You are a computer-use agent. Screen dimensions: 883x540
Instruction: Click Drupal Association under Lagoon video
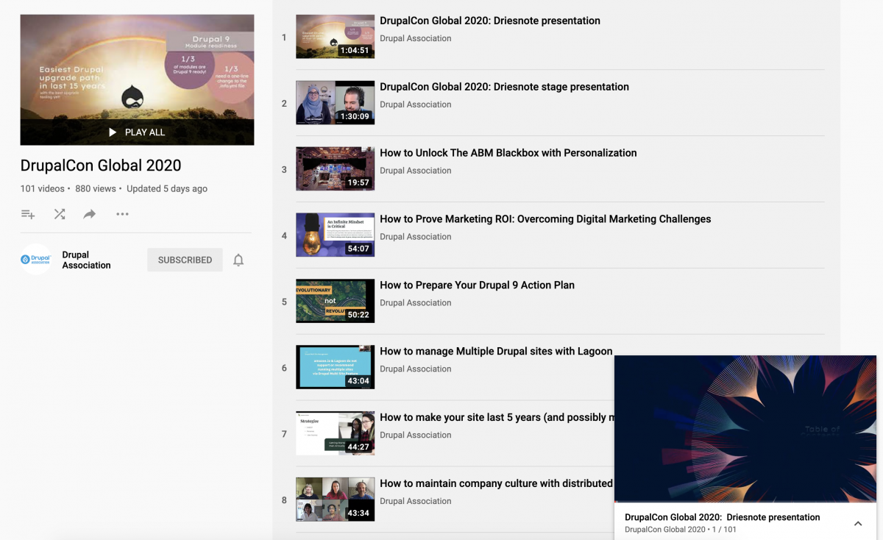[416, 369]
